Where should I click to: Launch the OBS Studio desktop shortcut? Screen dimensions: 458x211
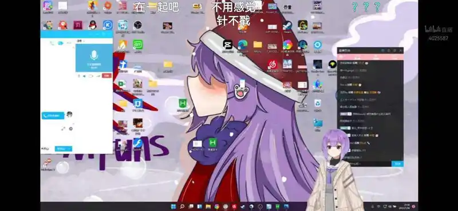(x=137, y=26)
